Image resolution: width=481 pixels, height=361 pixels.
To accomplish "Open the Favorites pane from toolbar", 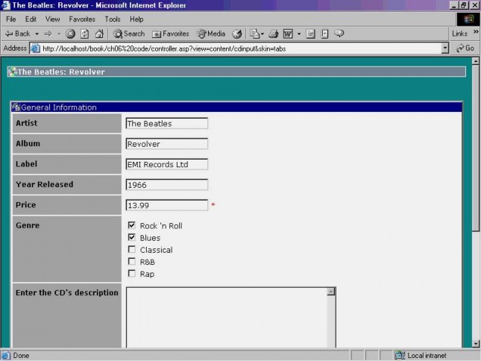I will (171, 34).
